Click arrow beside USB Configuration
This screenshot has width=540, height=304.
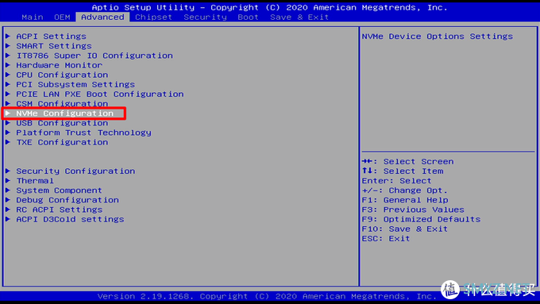pos(8,123)
